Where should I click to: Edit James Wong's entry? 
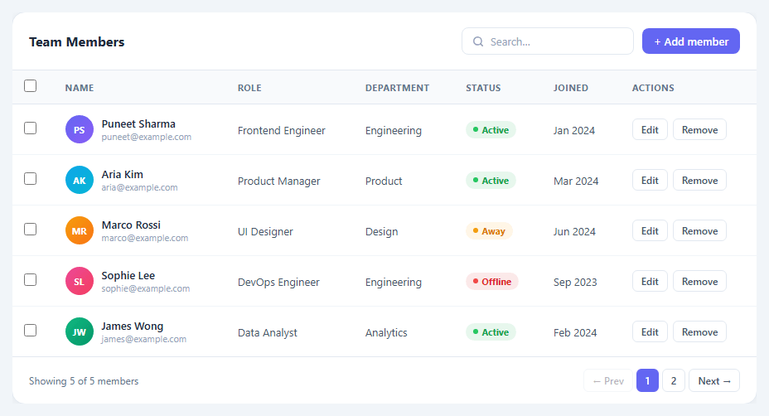point(650,331)
